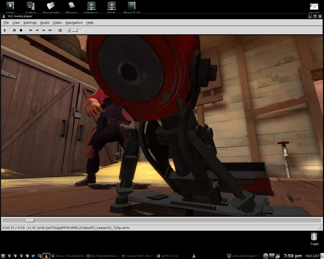
Task: Click the computer monitor launcher in taskbar
Action: click(39, 256)
